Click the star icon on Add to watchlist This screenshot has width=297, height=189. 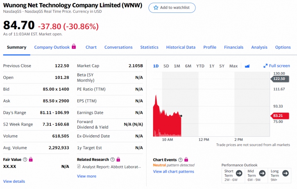pyautogui.click(x=156, y=7)
